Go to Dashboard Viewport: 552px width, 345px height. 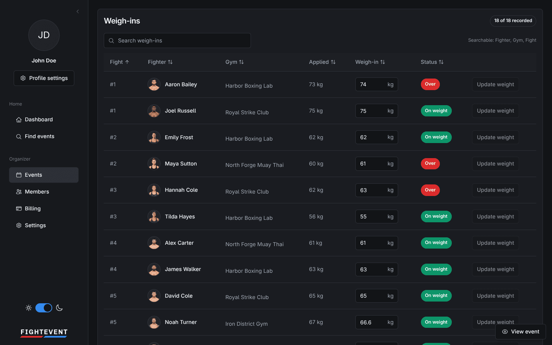(44, 120)
